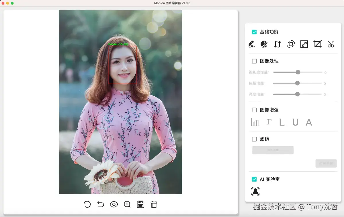Click the apply filter button
Screen dimensions: 344x217
(x=326, y=164)
